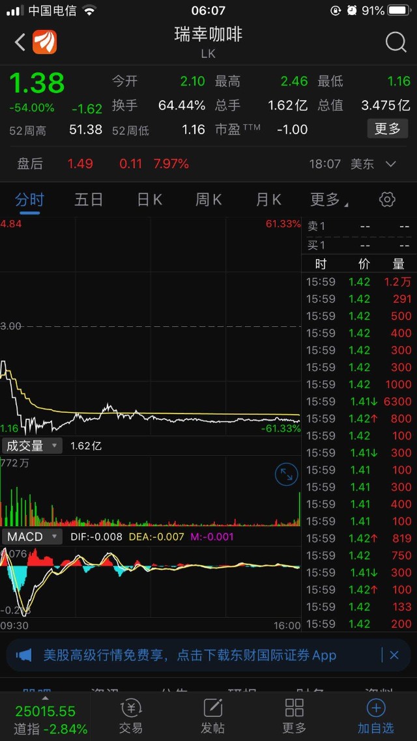Screen dimensions: 417x741
Task: Open the 成交量 indicator dropdown
Action: (x=31, y=445)
